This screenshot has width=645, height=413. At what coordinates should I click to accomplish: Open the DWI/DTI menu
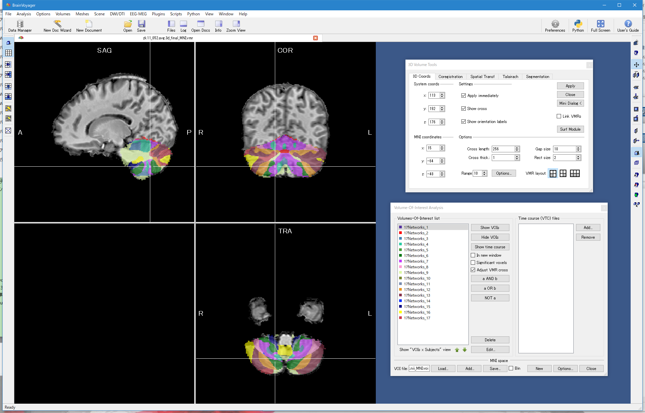(x=117, y=14)
